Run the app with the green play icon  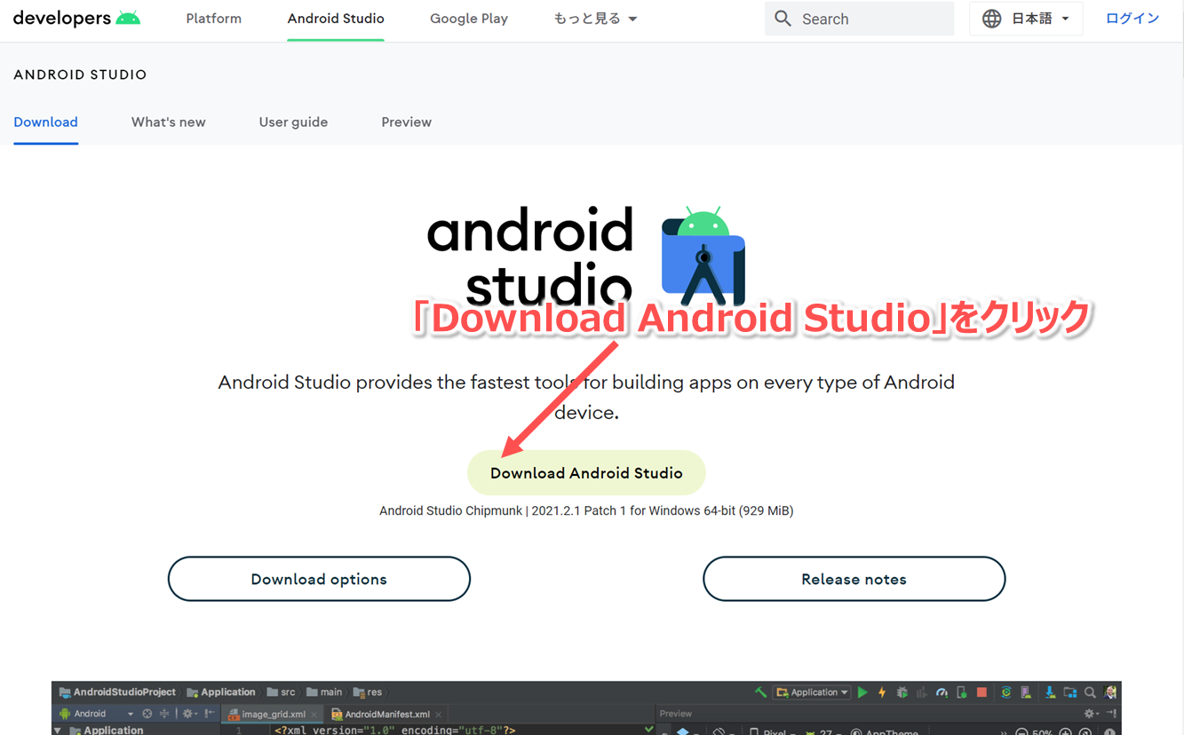pyautogui.click(x=862, y=692)
